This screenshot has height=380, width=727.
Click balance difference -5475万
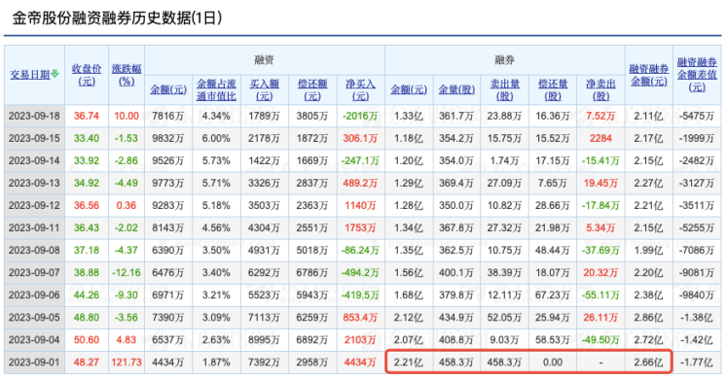(x=697, y=116)
